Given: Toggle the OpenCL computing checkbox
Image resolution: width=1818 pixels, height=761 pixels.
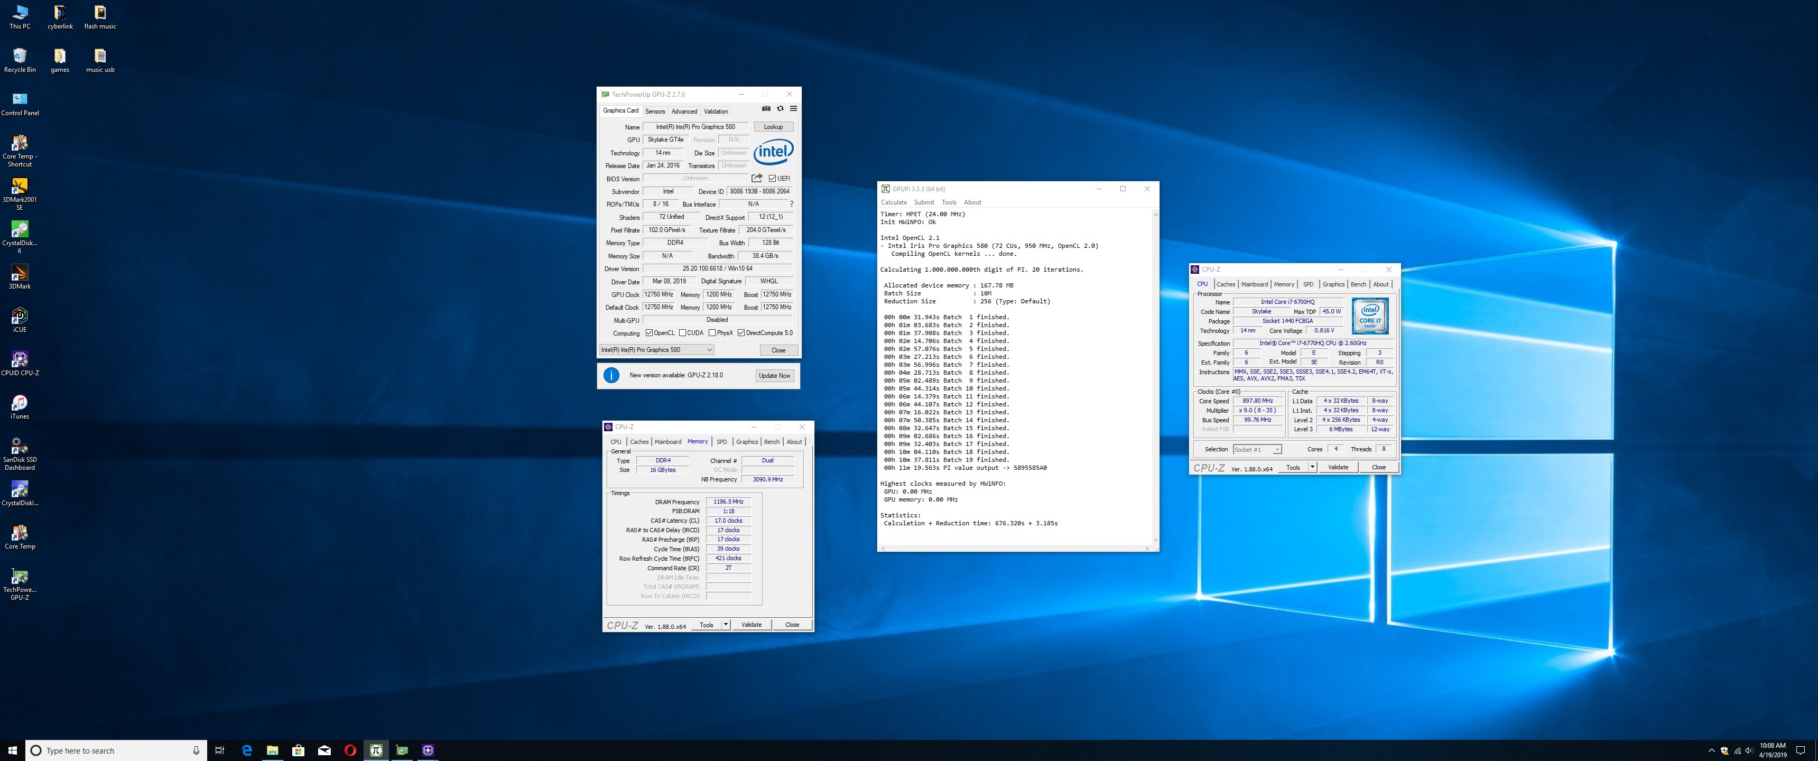Looking at the screenshot, I should [x=650, y=333].
